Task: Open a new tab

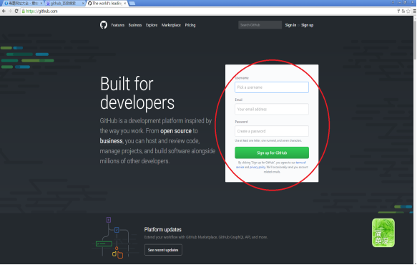Action: pos(132,3)
